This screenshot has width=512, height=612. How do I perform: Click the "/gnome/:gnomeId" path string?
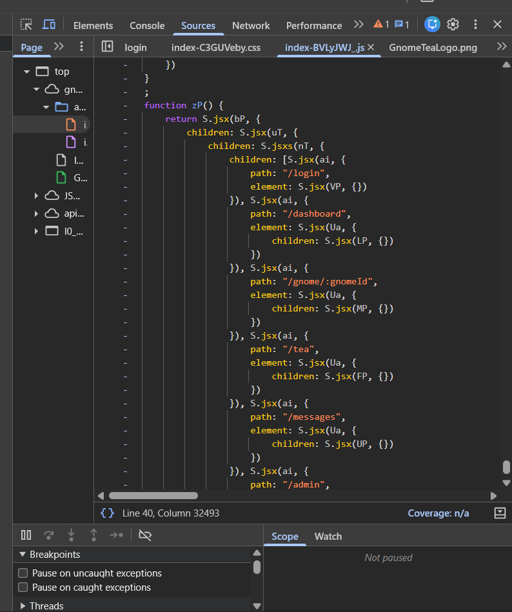coord(328,282)
